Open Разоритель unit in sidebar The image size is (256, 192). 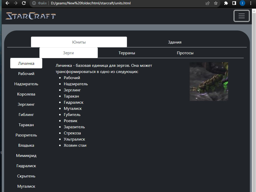click(26, 135)
